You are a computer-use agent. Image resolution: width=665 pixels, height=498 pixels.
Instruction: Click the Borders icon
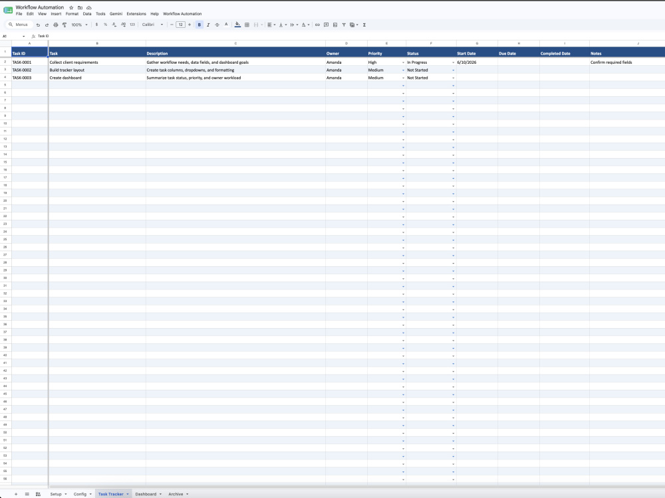click(x=247, y=25)
